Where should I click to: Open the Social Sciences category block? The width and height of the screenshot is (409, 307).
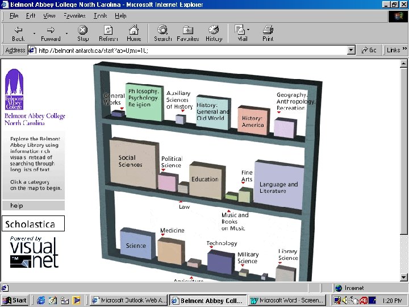tap(134, 163)
